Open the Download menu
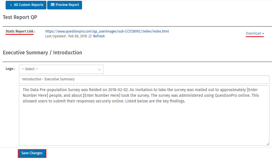272x161 pixels. point(254,34)
